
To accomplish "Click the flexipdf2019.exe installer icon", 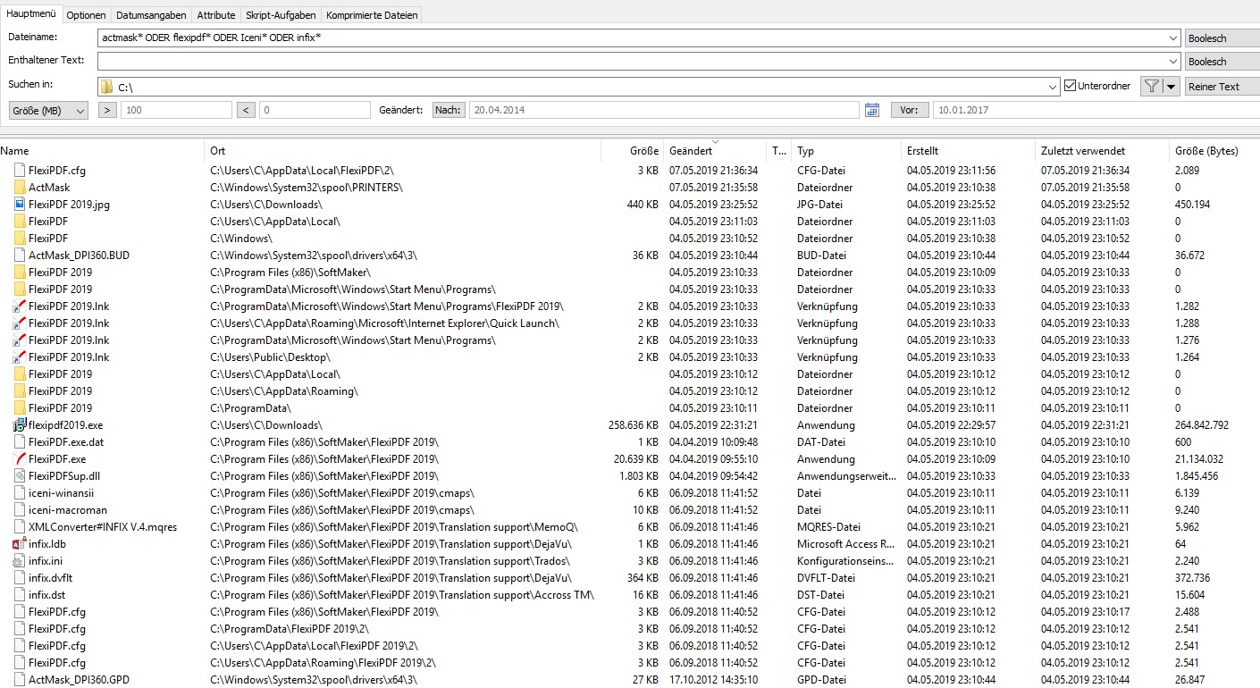I will point(20,425).
